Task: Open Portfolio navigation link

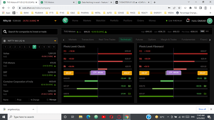Action: (x=114, y=20)
